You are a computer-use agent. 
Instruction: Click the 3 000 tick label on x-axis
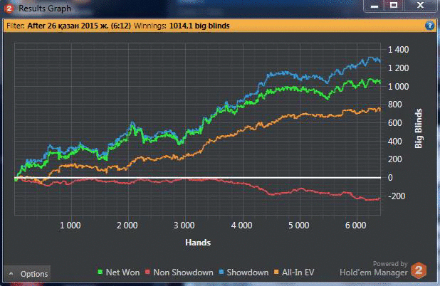pyautogui.click(x=184, y=226)
